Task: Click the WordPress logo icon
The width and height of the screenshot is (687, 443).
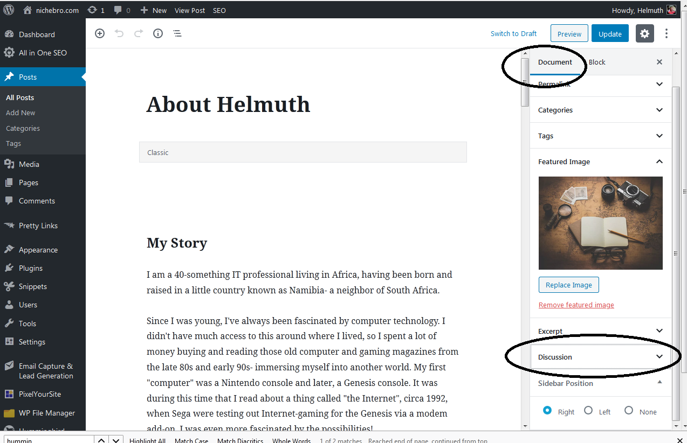Action: 9,10
